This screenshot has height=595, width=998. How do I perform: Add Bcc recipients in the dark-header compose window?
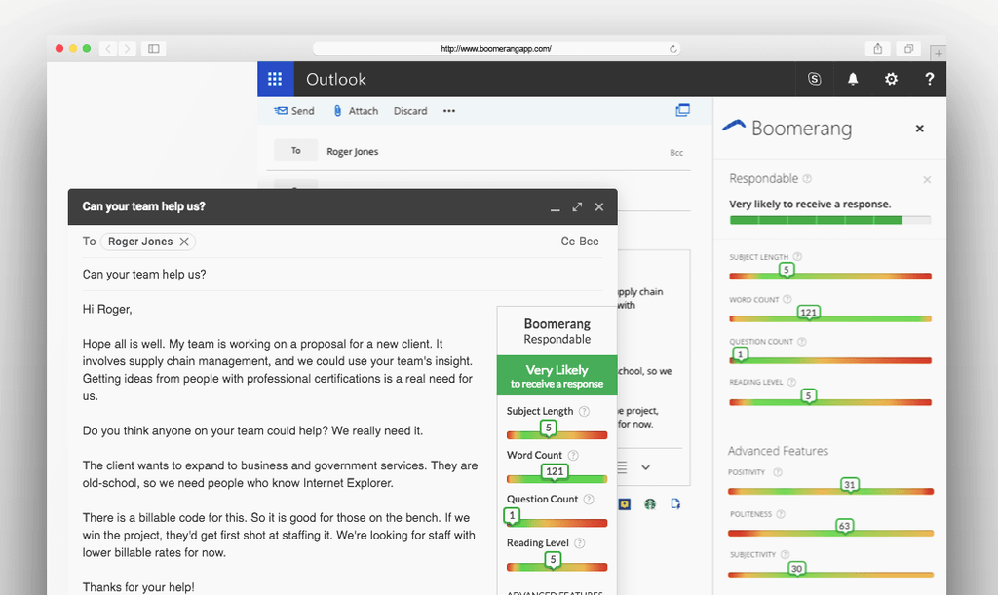point(590,242)
